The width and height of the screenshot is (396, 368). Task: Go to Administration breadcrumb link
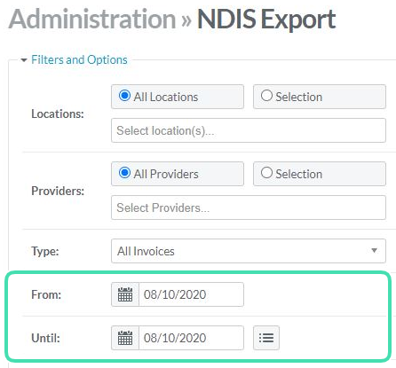(x=92, y=20)
